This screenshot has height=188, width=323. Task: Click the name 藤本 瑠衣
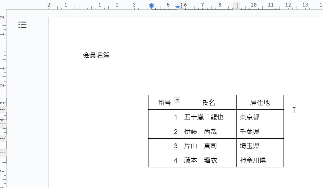click(x=201, y=160)
